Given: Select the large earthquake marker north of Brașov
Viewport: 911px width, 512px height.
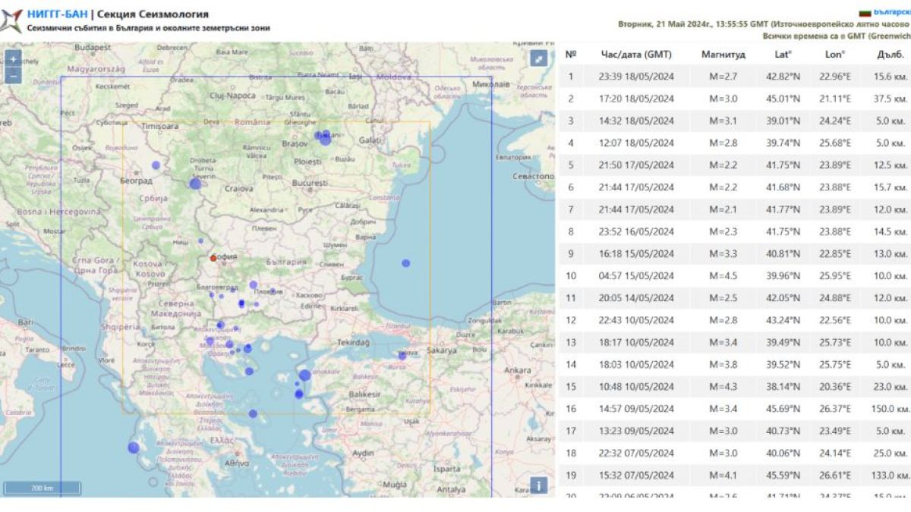Looking at the screenshot, I should pos(326,139).
